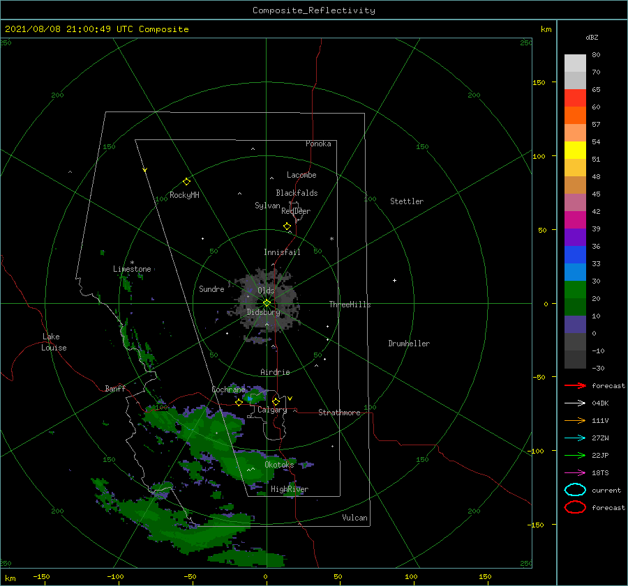Select the purple 39-36 dBZ color swatch
This screenshot has height=586, width=628.
pos(575,237)
